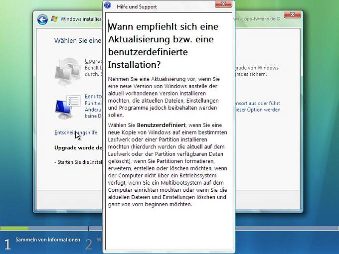Click the 'Hilfe und Support' title bar text
This screenshot has width=339, height=254.
click(x=137, y=6)
